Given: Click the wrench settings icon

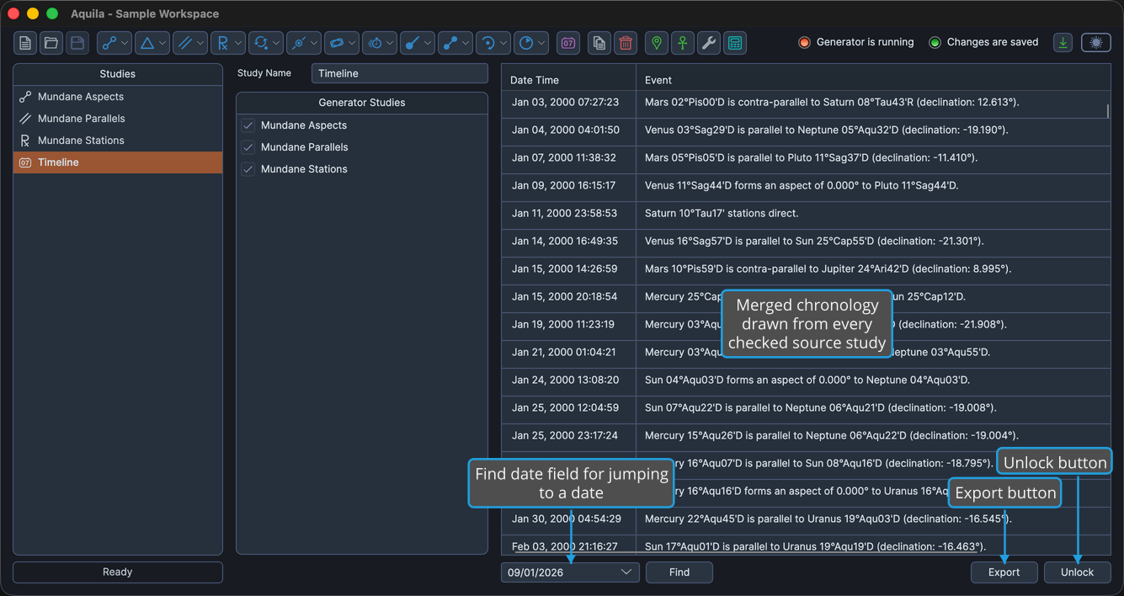Looking at the screenshot, I should 709,43.
